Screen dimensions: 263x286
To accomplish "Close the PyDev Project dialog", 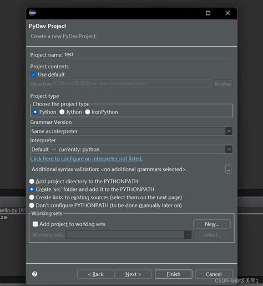I will pos(227,13).
